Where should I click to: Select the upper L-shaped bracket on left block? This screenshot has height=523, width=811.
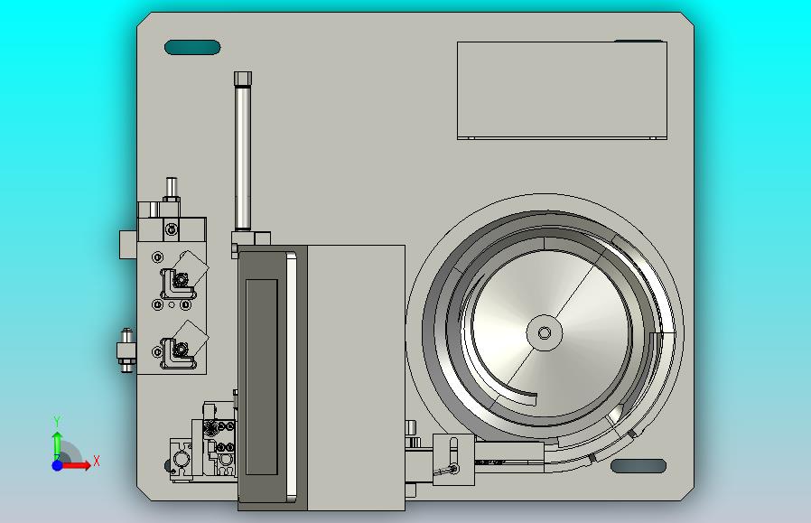177,284
